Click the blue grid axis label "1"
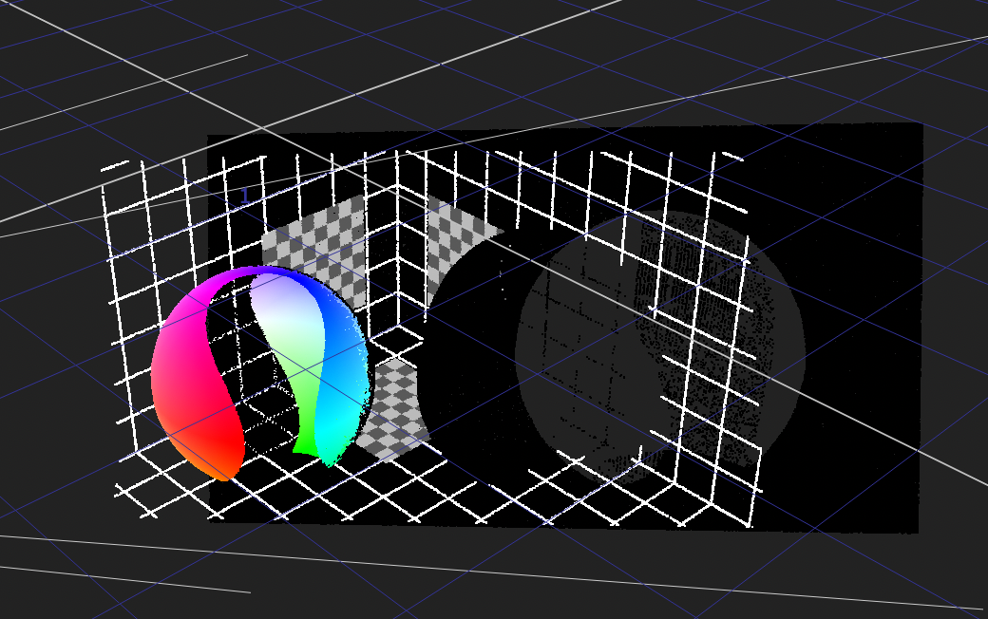The width and height of the screenshot is (988, 619). point(244,197)
